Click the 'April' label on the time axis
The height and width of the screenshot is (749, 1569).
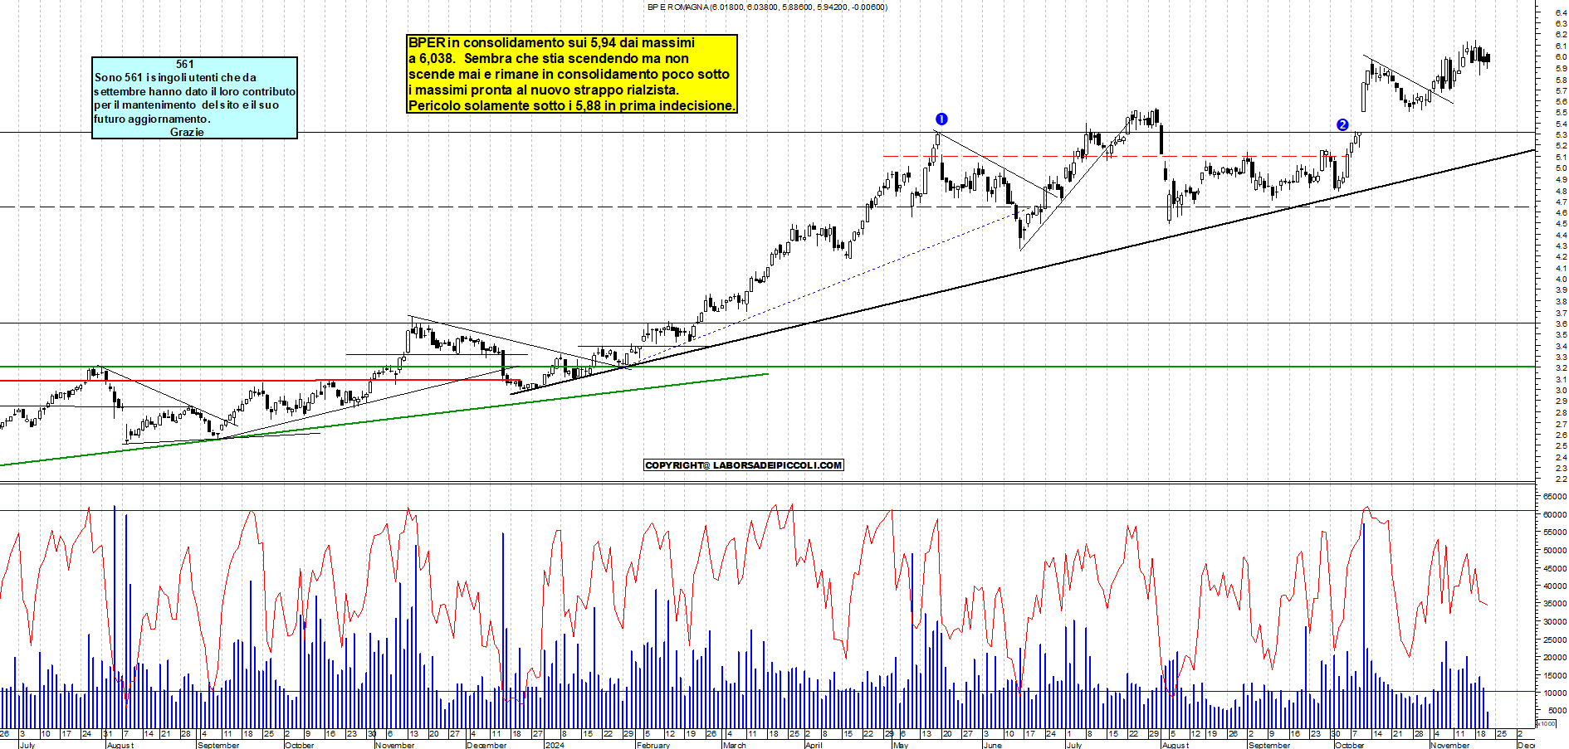pos(814,745)
